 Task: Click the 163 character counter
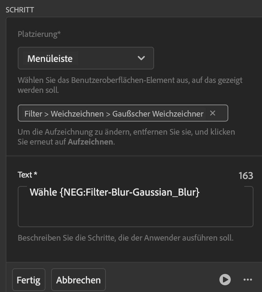pos(246,175)
